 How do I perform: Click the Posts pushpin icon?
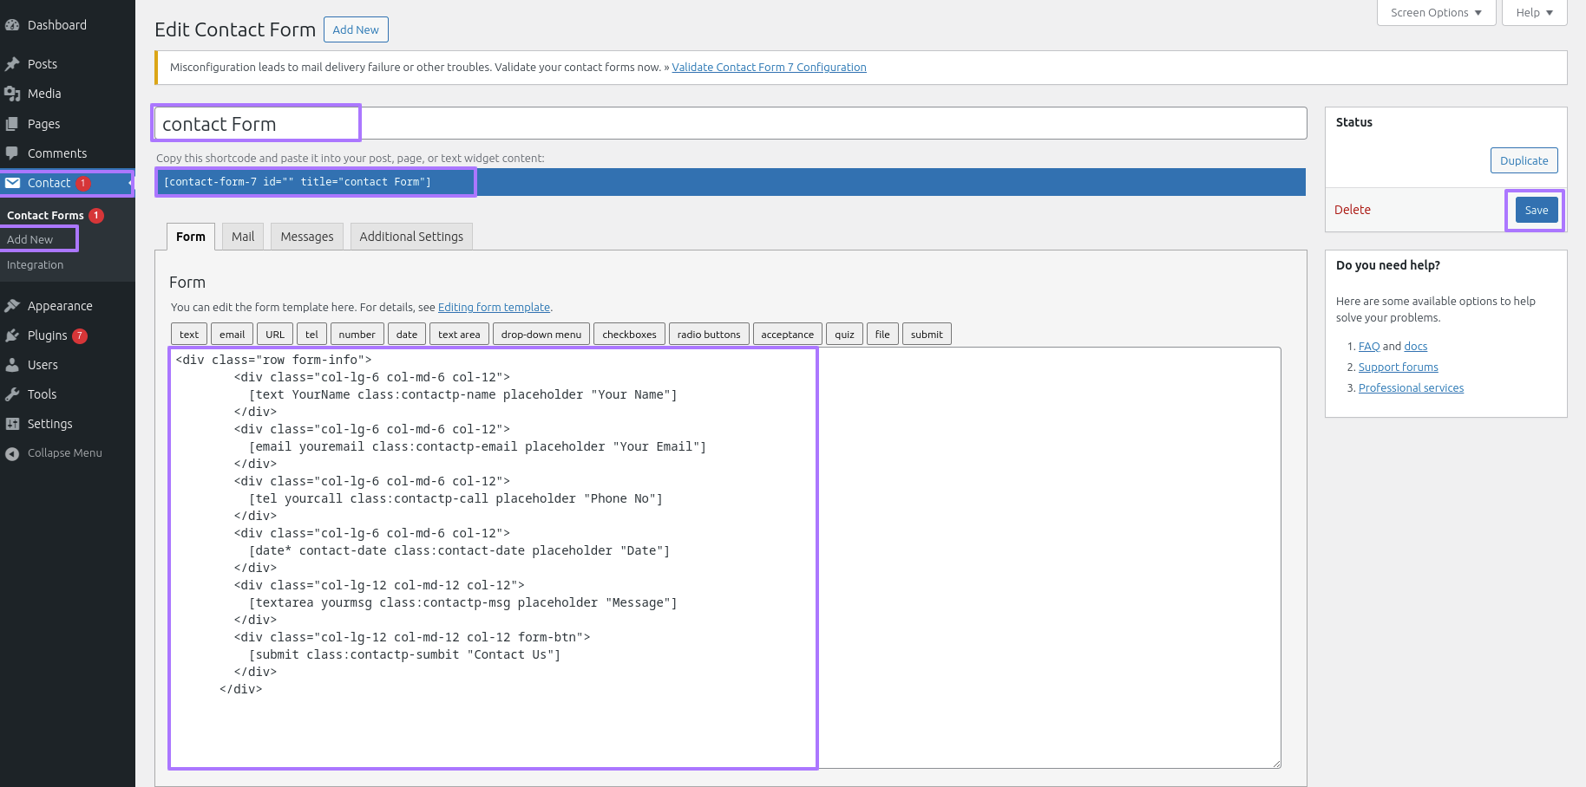click(12, 64)
